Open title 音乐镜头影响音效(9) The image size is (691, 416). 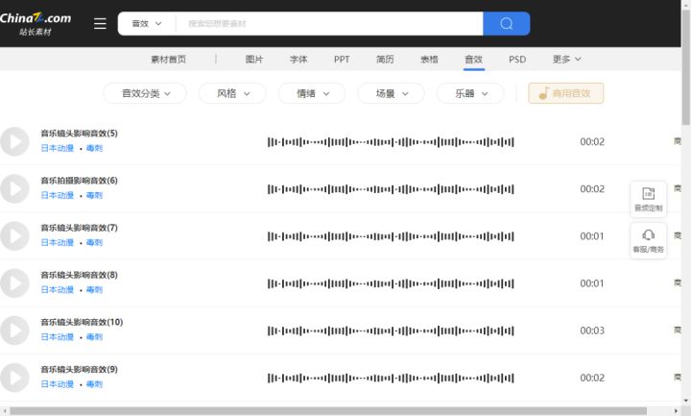pos(80,369)
